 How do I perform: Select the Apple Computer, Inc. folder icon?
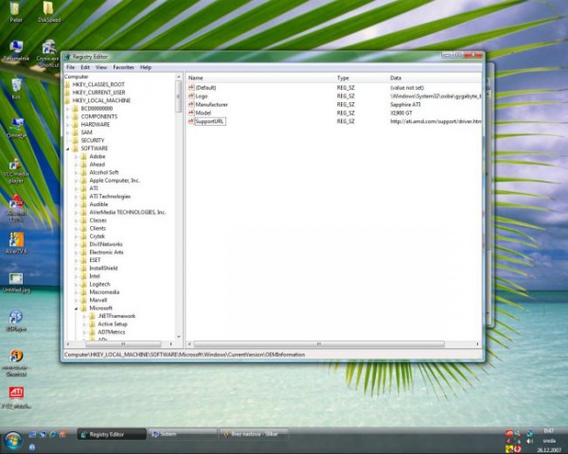coord(83,181)
